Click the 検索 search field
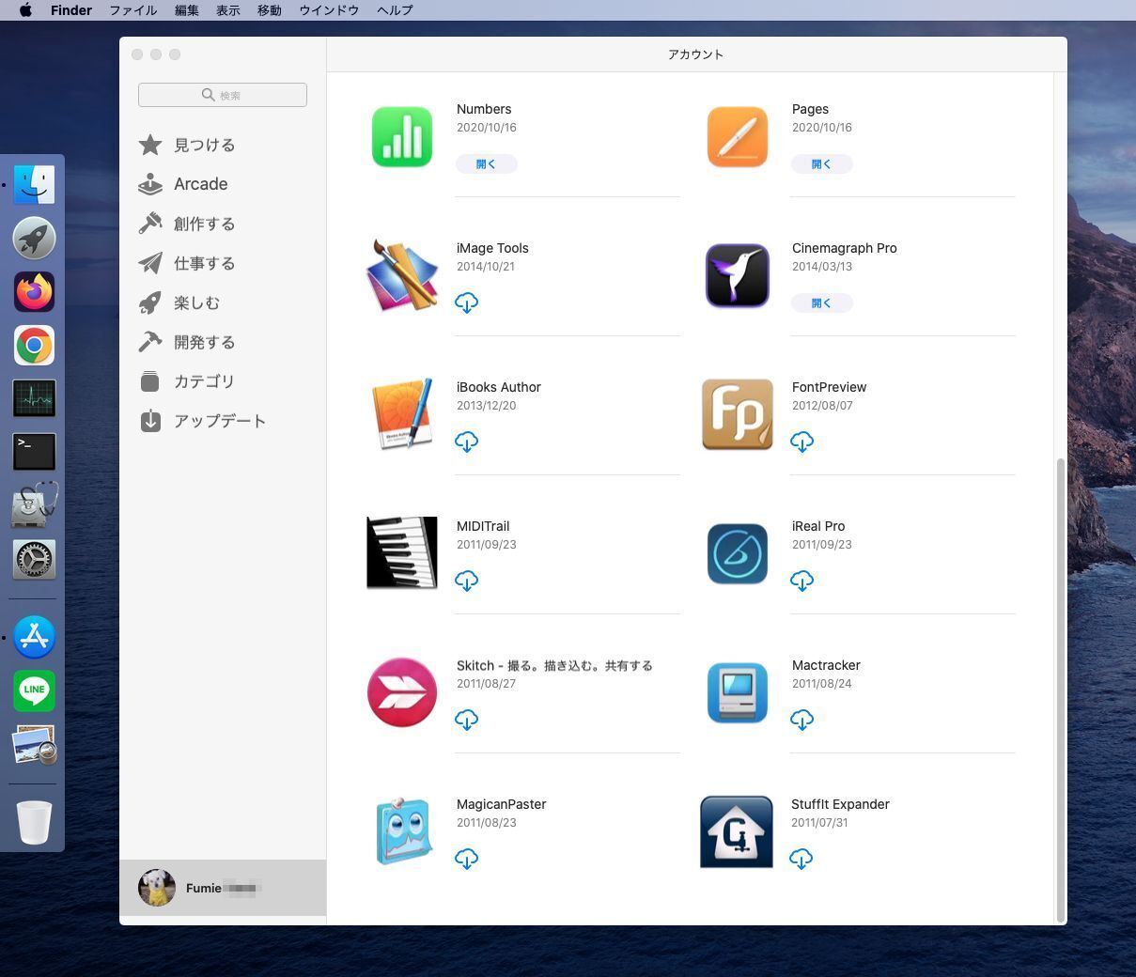 coord(223,95)
